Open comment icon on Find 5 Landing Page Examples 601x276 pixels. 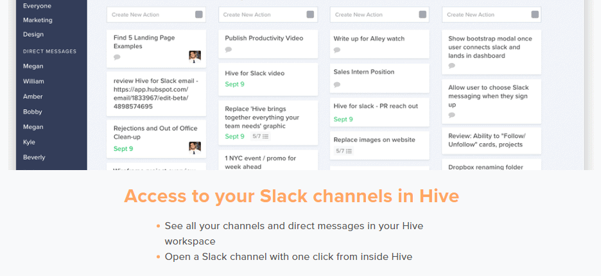click(x=117, y=57)
